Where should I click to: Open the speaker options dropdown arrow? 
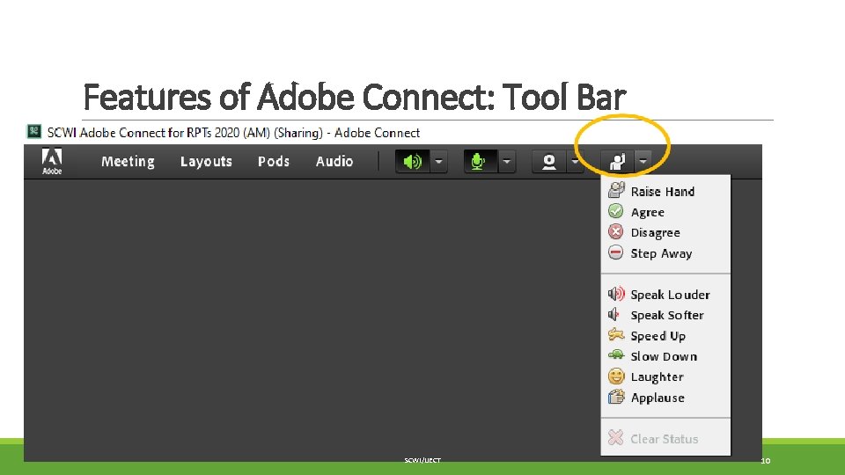tap(438, 162)
